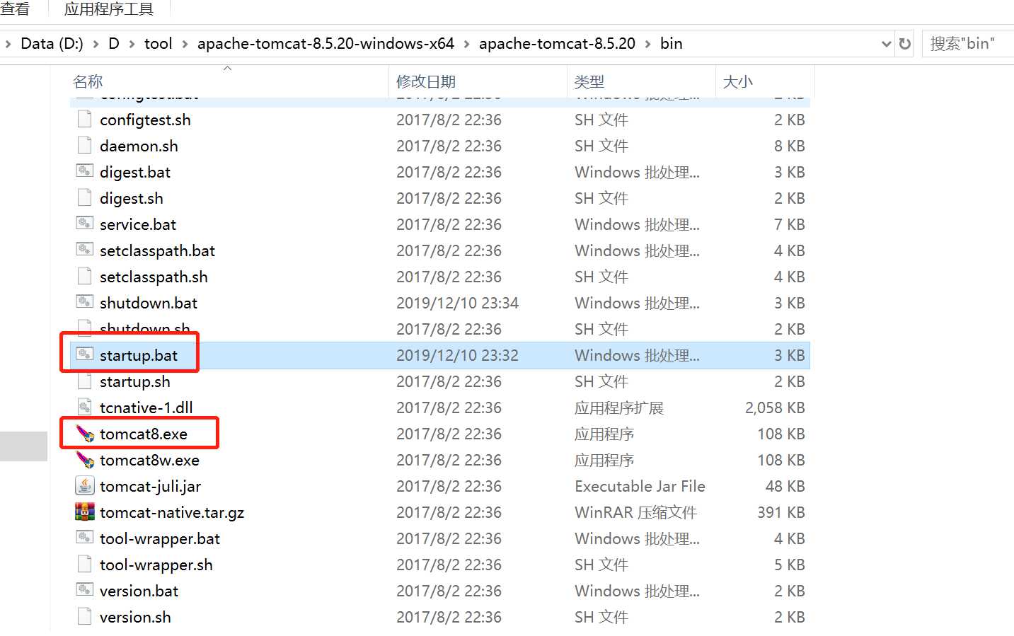Select the tool-wrapper.sh file icon
The height and width of the screenshot is (636, 1014).
[x=85, y=564]
